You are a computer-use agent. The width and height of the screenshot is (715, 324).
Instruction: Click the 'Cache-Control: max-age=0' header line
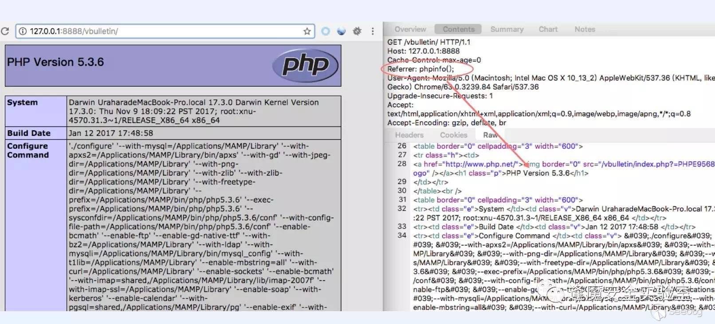tap(434, 60)
